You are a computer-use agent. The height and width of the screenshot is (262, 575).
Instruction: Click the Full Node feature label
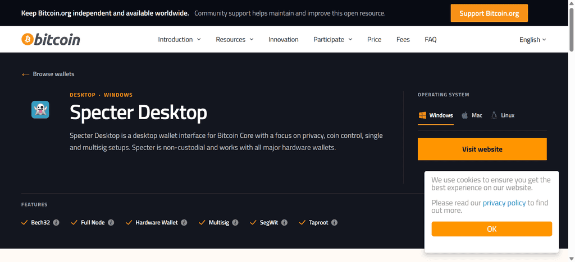pos(93,223)
